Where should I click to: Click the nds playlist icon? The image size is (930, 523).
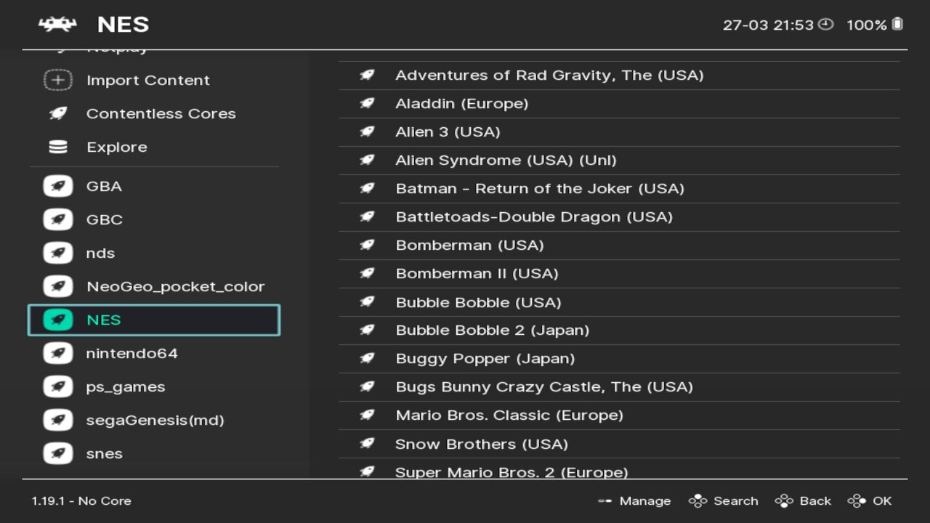[58, 253]
